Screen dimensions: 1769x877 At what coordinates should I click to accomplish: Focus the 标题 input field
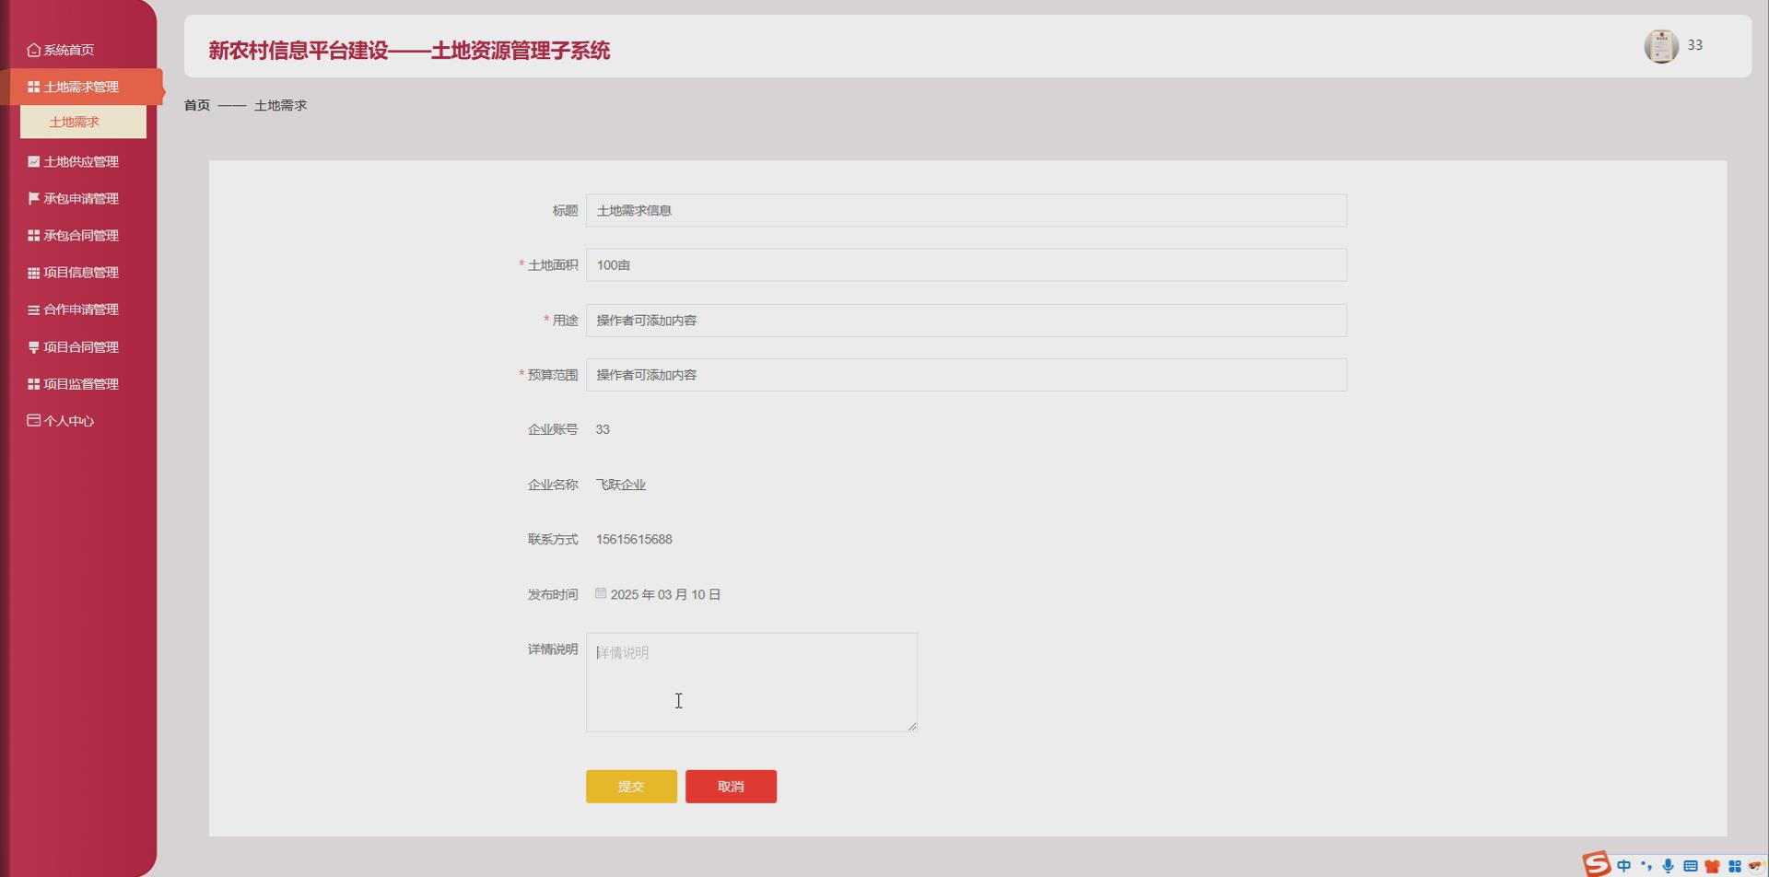coord(967,211)
